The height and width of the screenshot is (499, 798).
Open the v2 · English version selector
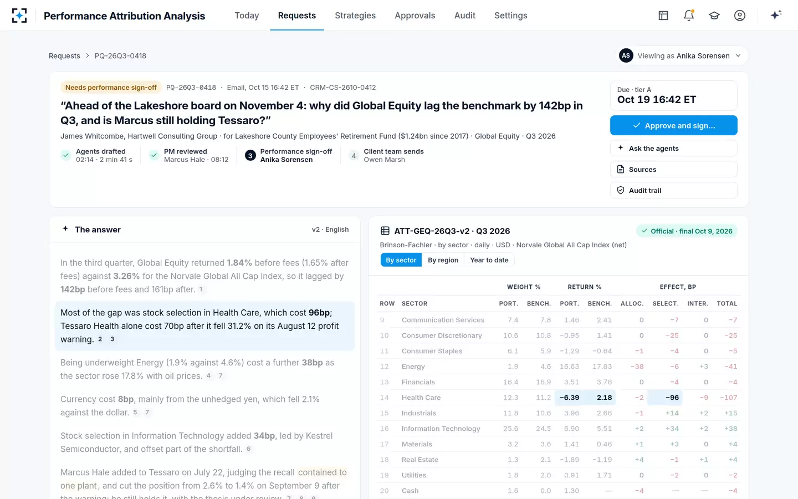click(330, 230)
